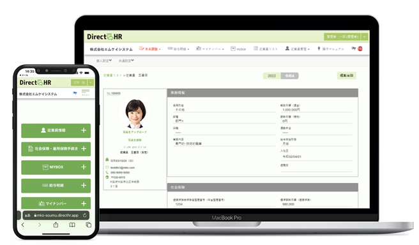Screen dimensions: 419x245
Task: Click the employee profile photo
Action: point(135,113)
